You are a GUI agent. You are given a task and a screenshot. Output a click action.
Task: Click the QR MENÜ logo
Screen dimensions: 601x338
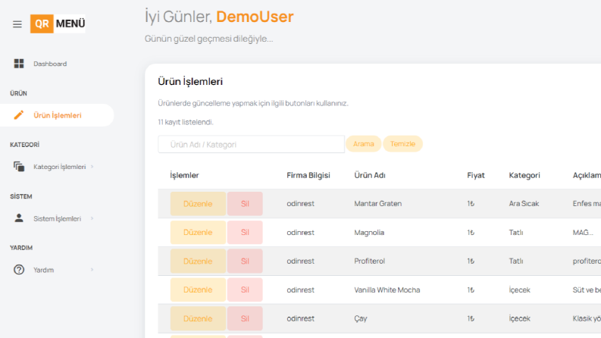58,23
